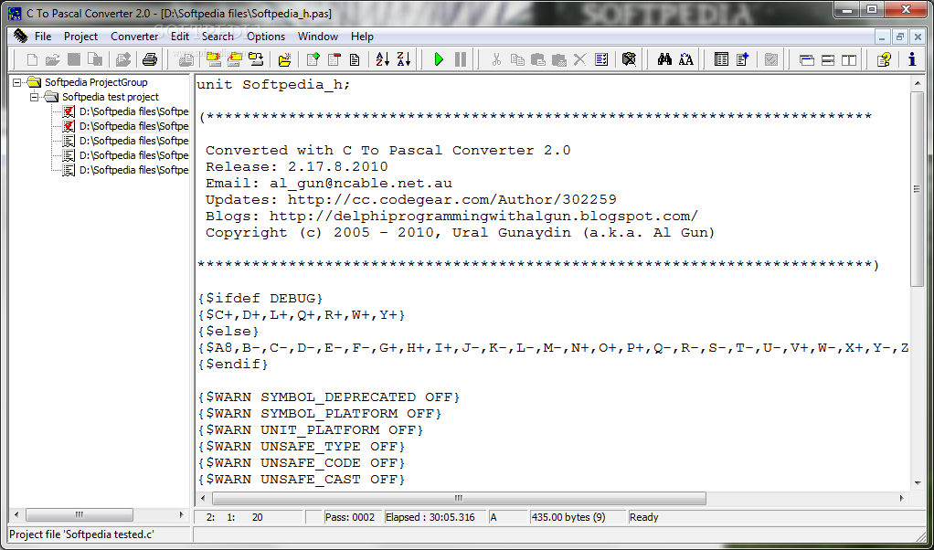934x550 pixels.
Task: Tile windows horizontally using the stacked bars icon
Action: coord(828,58)
